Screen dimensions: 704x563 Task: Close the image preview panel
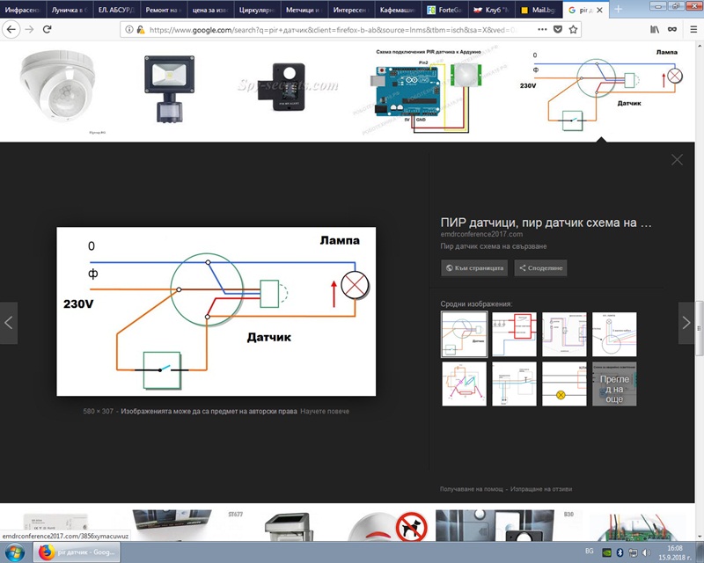[677, 160]
